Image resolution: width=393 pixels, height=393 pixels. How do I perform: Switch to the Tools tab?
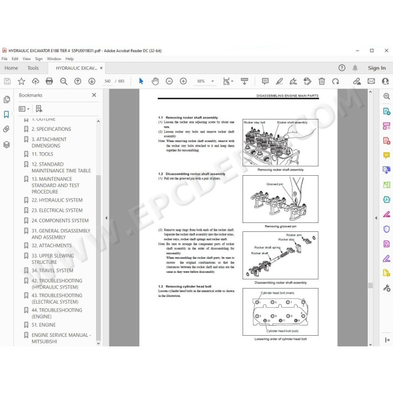33,68
